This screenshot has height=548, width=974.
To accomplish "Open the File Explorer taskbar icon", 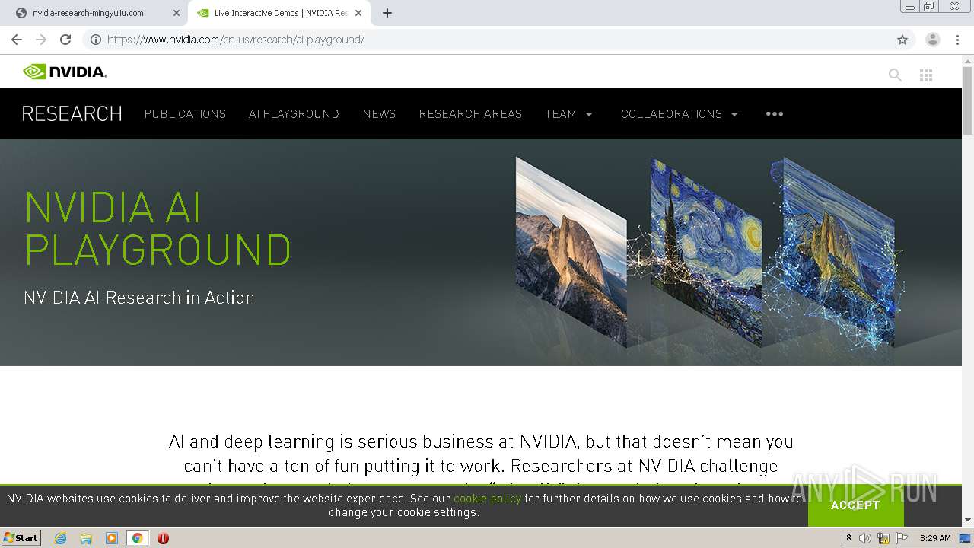I will [x=86, y=538].
